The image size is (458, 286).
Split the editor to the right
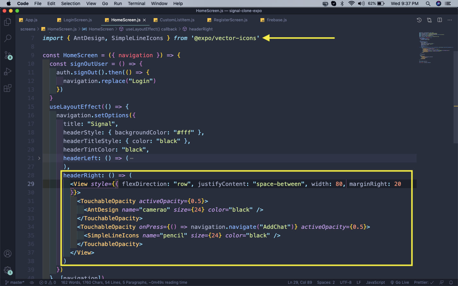440,20
